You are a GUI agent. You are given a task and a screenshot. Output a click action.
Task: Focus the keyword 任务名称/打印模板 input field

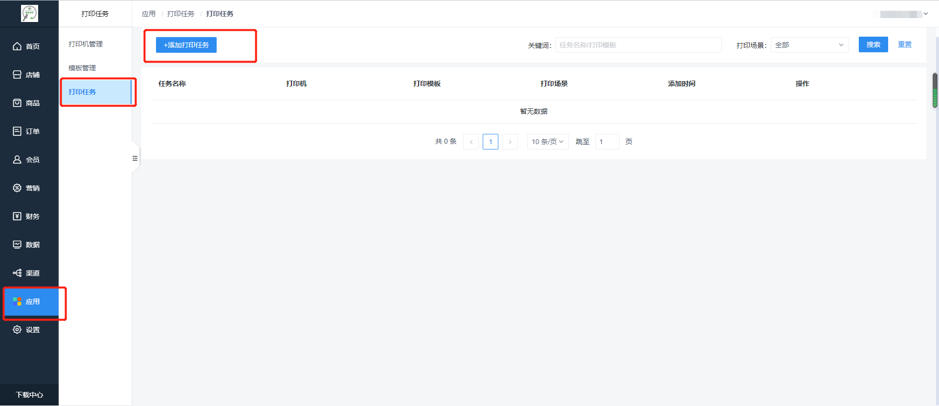pyautogui.click(x=638, y=45)
